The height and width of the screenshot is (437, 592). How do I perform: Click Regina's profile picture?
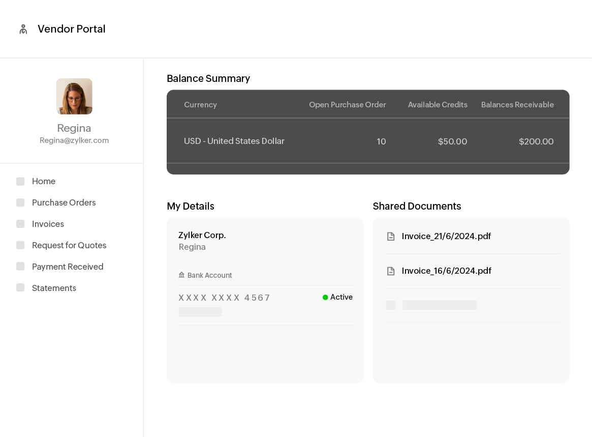point(74,96)
